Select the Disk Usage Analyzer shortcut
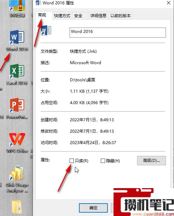This screenshot has height=216, width=174. point(17,179)
